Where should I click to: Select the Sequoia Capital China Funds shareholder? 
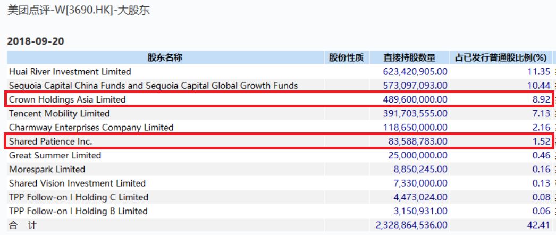click(153, 86)
